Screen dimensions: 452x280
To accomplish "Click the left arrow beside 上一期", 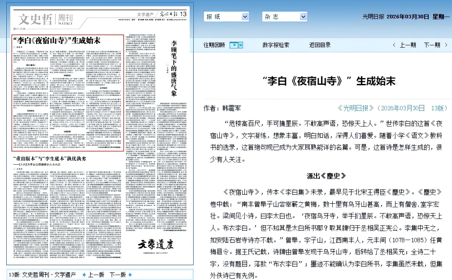I will pyautogui.click(x=394, y=45).
